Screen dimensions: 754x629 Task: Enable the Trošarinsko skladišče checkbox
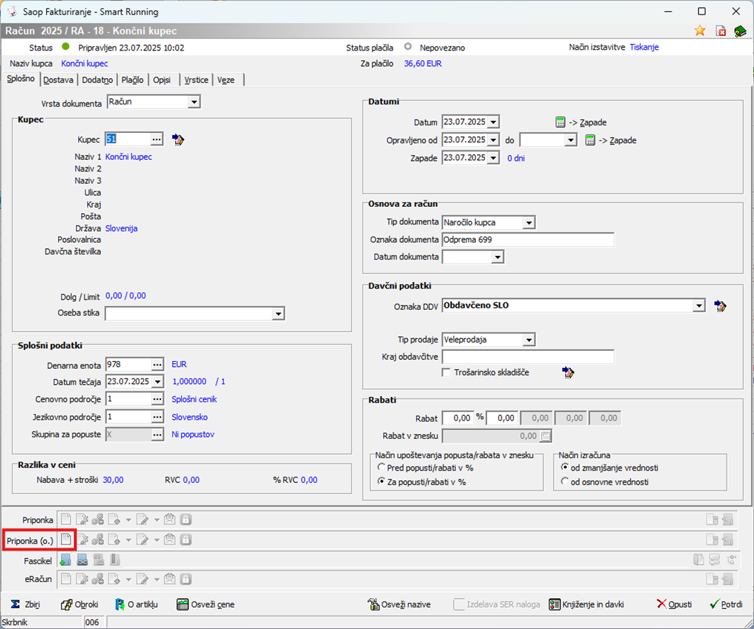447,373
